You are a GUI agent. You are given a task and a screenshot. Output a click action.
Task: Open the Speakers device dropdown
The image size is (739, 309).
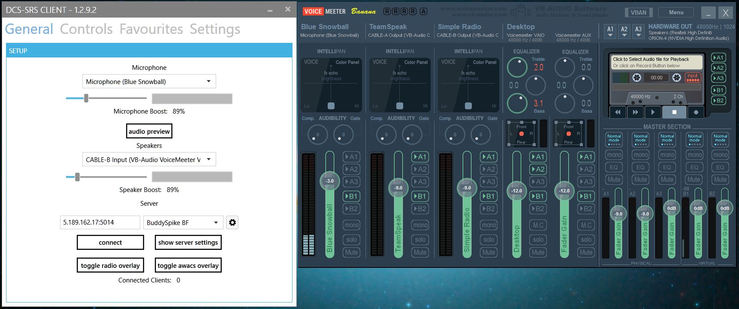[x=149, y=159]
